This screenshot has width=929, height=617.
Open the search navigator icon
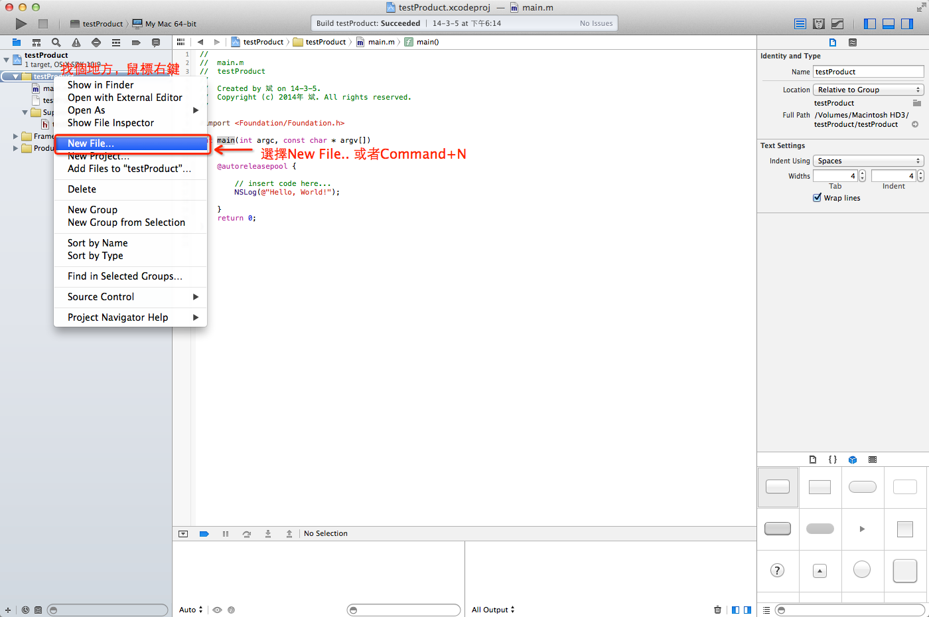56,43
